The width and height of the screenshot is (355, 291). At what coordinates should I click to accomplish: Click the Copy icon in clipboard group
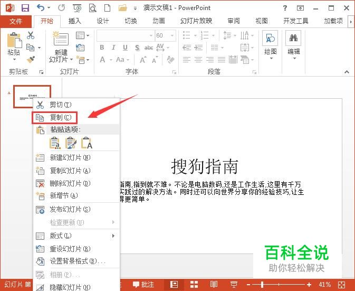tap(31, 48)
